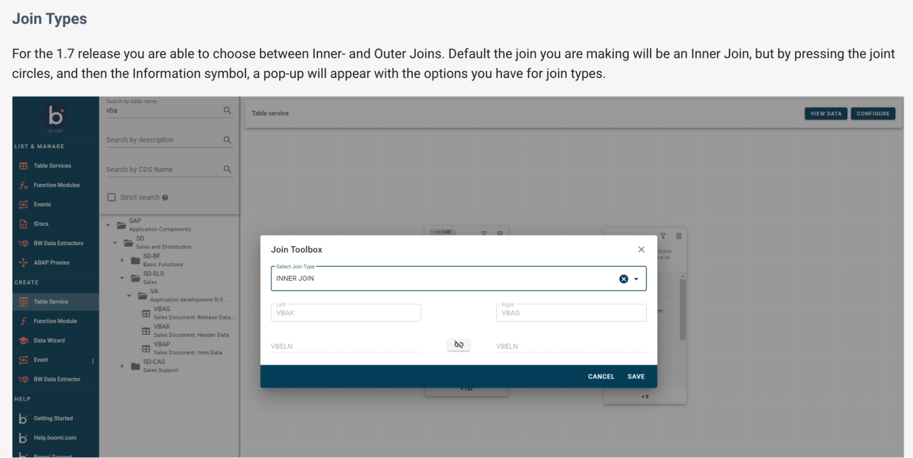913x458 pixels.
Task: Click the Data Wizard icon under Create
Action: click(x=23, y=340)
